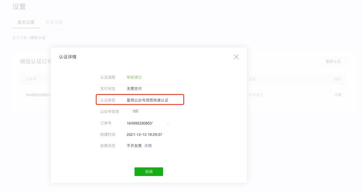Select the 复用公众号资质快速认证 text
This screenshot has height=193, width=363.
click(x=147, y=100)
